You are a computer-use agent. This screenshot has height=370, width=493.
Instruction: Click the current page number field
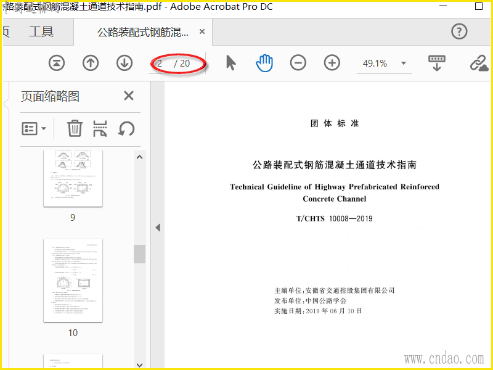(x=160, y=64)
